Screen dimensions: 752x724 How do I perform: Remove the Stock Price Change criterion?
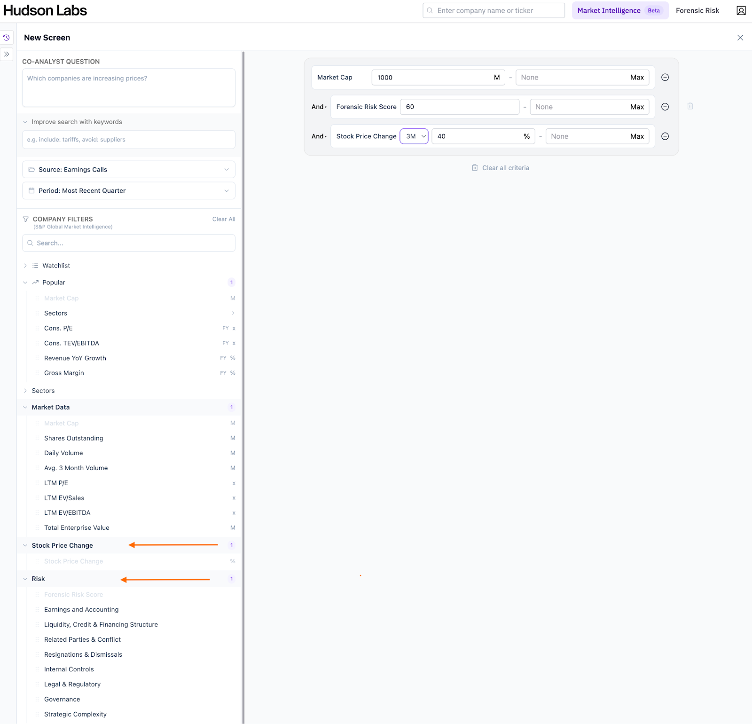(665, 136)
